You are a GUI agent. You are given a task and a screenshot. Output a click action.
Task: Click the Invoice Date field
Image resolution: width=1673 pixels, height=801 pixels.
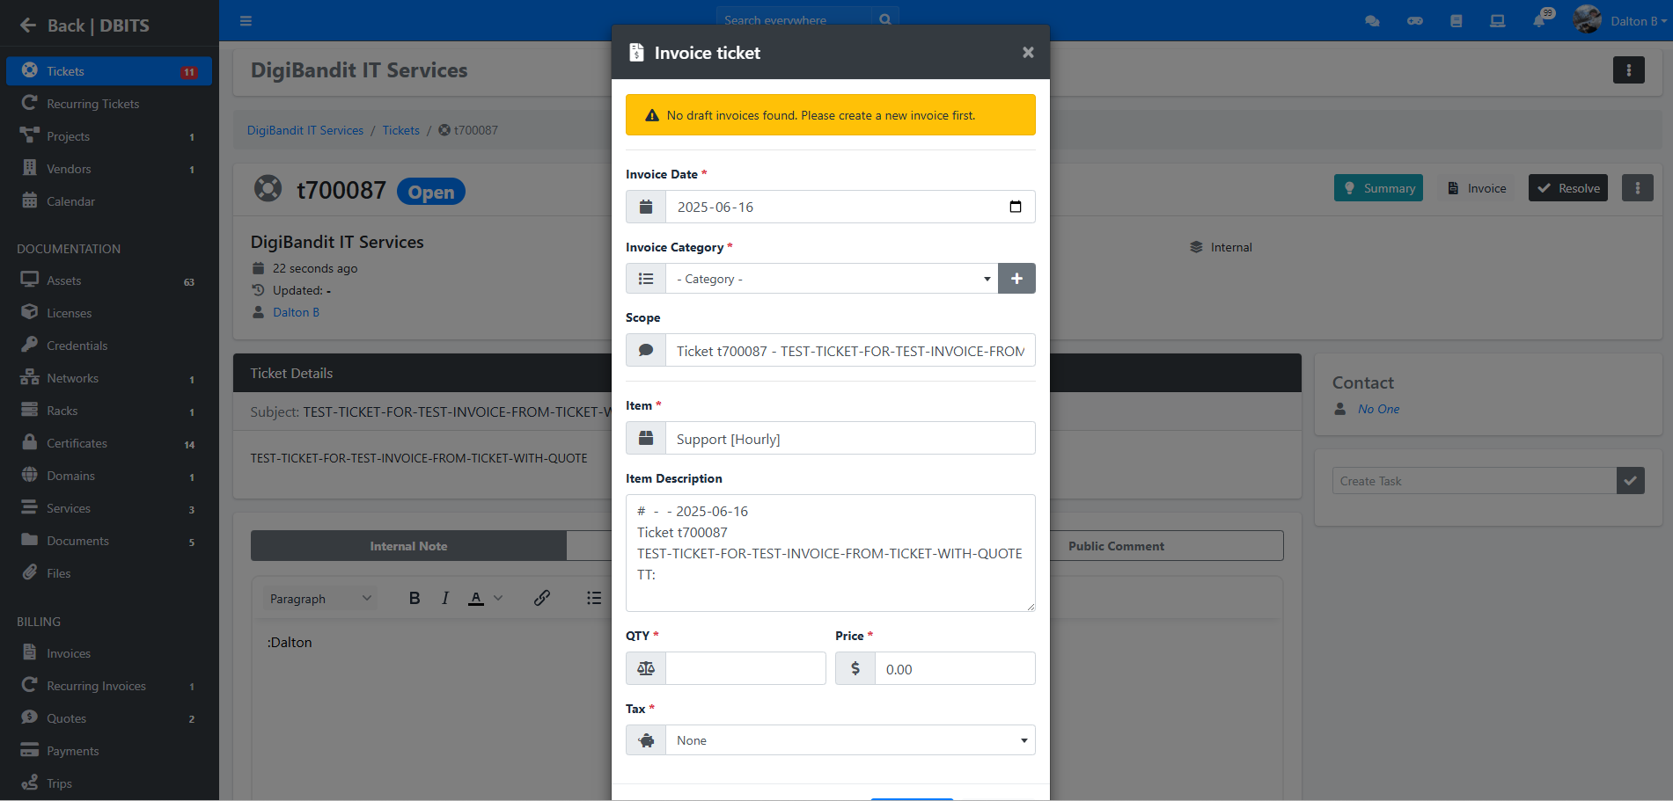point(850,207)
